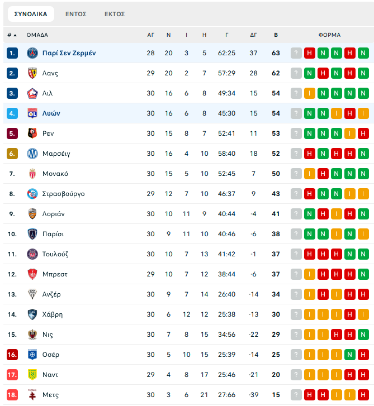Click position badge 16 for Οσέρ

click(x=12, y=355)
